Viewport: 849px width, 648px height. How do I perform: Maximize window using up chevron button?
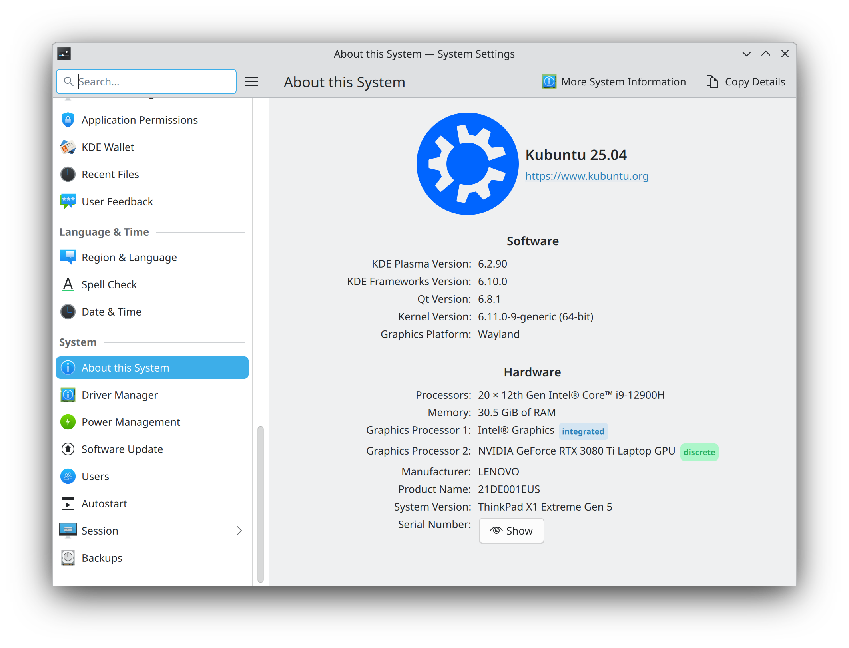coord(765,54)
